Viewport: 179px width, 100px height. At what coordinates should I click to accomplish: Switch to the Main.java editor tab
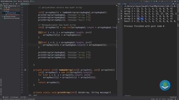tap(25, 4)
